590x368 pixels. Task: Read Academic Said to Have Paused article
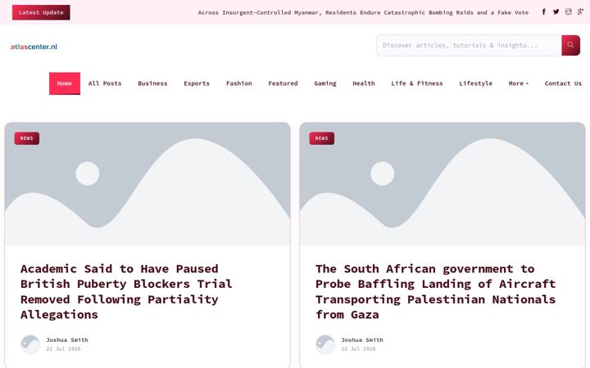click(126, 292)
